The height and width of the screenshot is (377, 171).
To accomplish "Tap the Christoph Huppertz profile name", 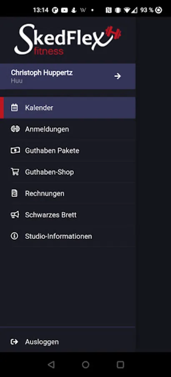I will 42,72.
